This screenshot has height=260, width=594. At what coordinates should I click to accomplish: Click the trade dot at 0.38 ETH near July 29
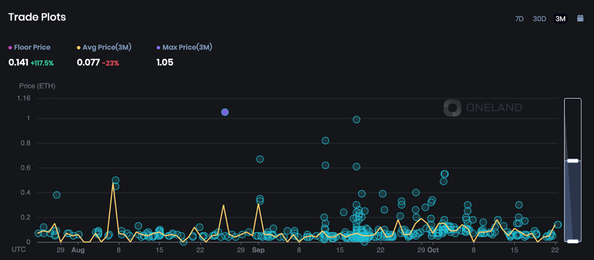pos(57,195)
